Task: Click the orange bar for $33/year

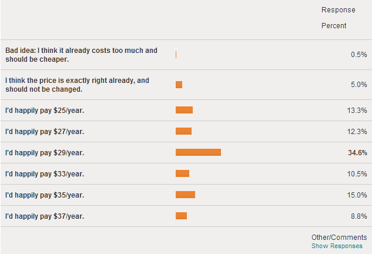Action: coord(182,173)
